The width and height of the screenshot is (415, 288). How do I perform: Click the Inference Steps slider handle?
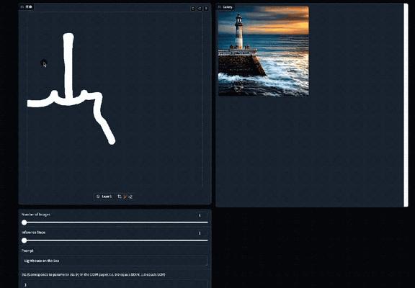pos(24,240)
